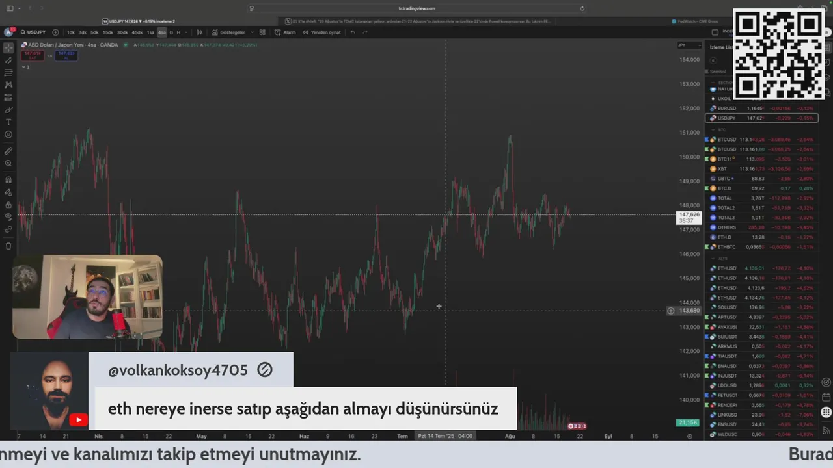The height and width of the screenshot is (468, 833).
Task: Open the Göstergeler indicators menu
Action: coord(228,32)
